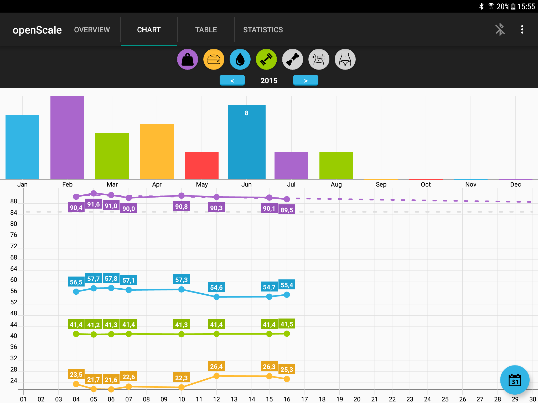Open the Table tab
This screenshot has height=403, width=538.
coord(206,30)
